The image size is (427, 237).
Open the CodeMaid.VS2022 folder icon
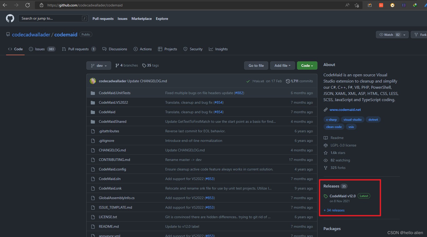93,102
